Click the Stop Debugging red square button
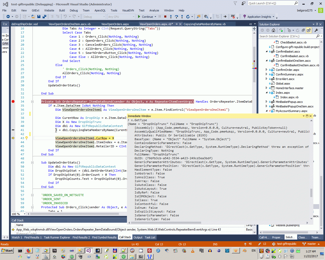Image resolution: width=325 pixels, height=260 pixels. pos(165,17)
